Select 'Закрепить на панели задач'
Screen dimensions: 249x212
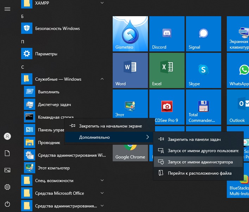pos(198,139)
